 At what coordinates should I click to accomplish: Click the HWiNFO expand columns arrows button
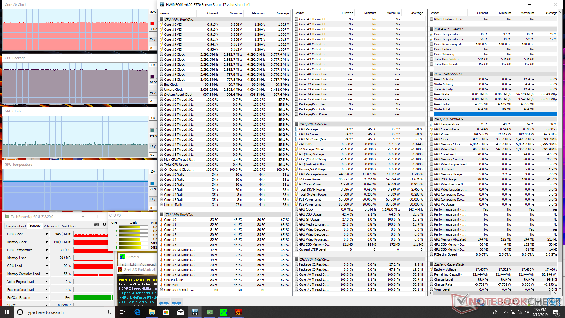[x=164, y=303]
